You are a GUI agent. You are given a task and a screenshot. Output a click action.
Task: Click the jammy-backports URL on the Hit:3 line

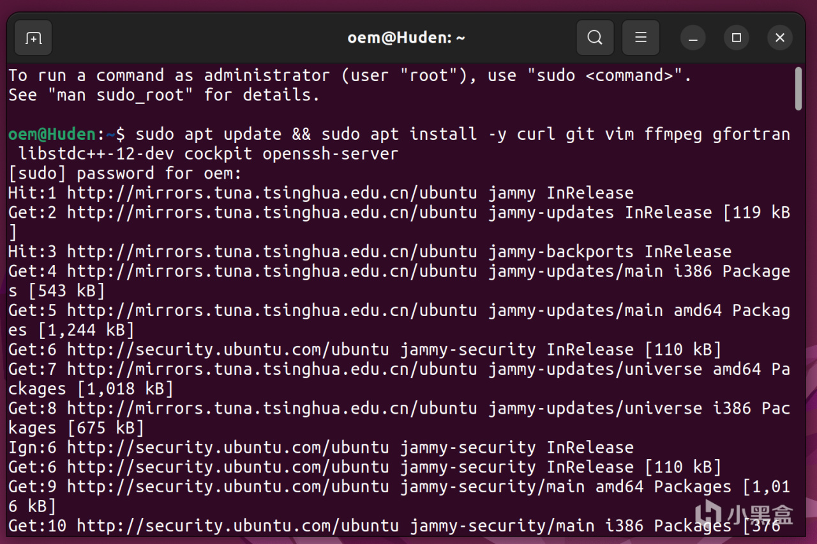pos(272,252)
